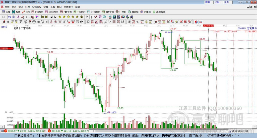
Task: Open the 交易委托 menu
Action: click(68, 7)
